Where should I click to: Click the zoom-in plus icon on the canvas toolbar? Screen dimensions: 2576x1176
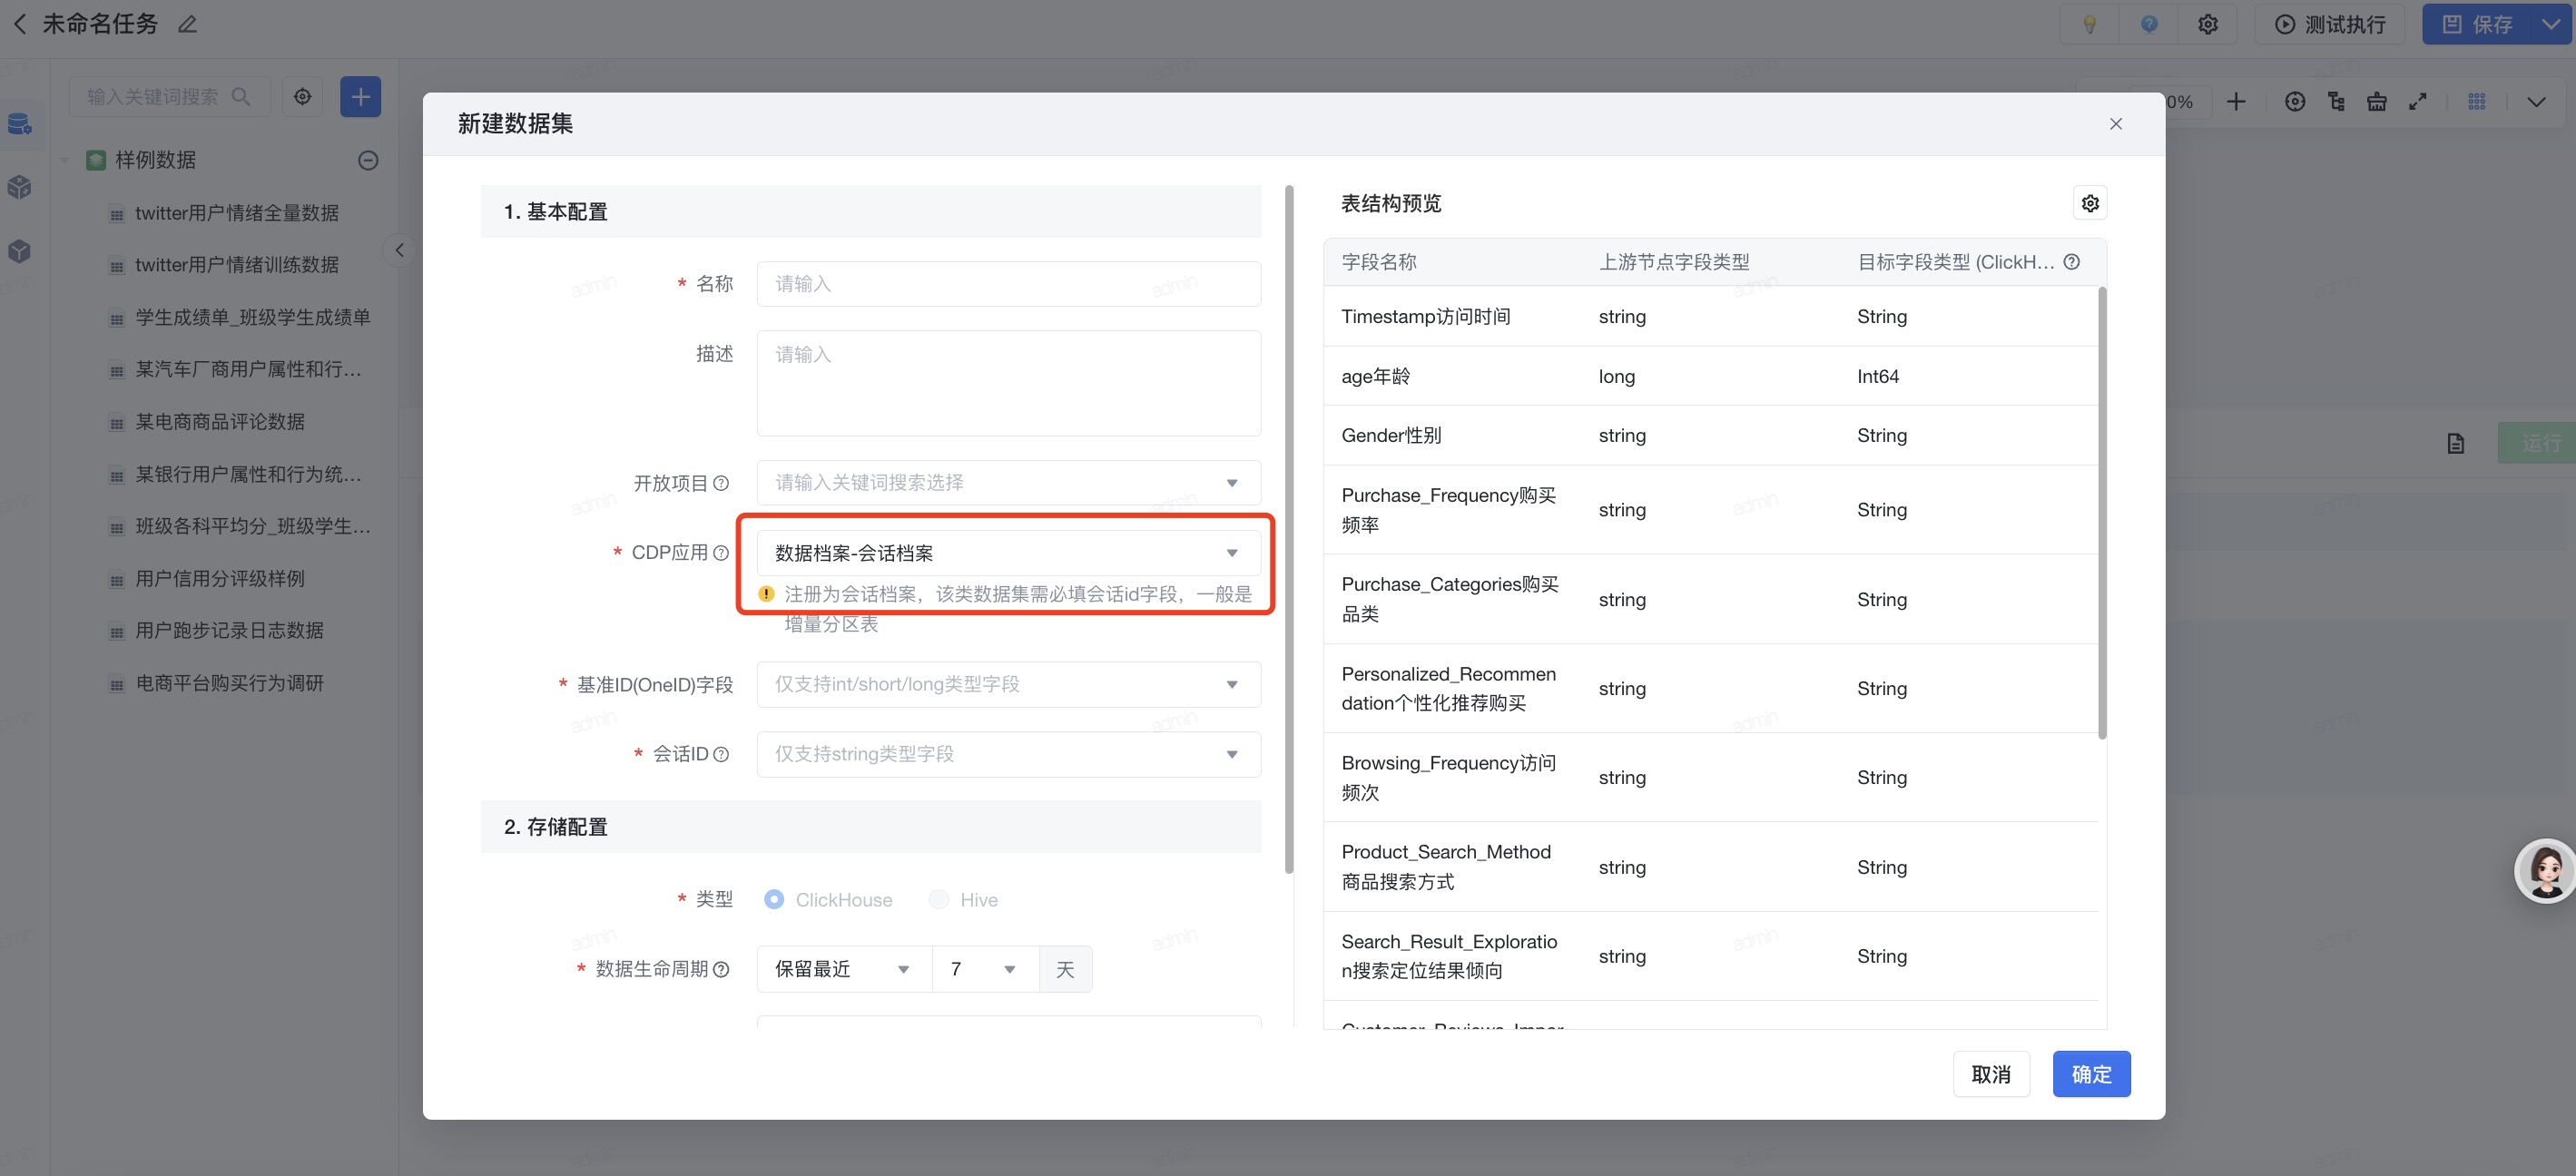pyautogui.click(x=2236, y=102)
